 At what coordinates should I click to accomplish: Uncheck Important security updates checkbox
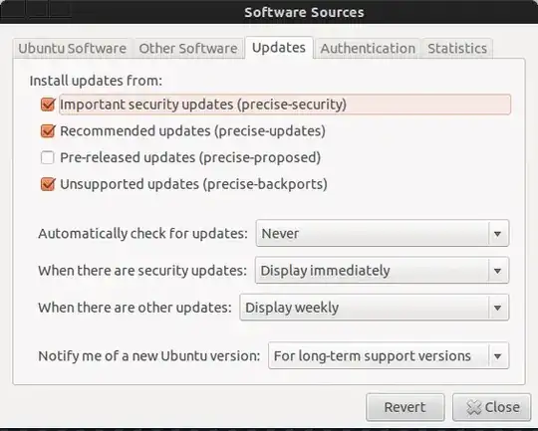48,105
